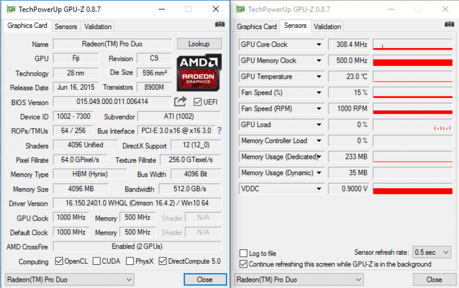Click GPU-Z app icon in right title bar
The image size is (459, 288).
(x=240, y=9)
